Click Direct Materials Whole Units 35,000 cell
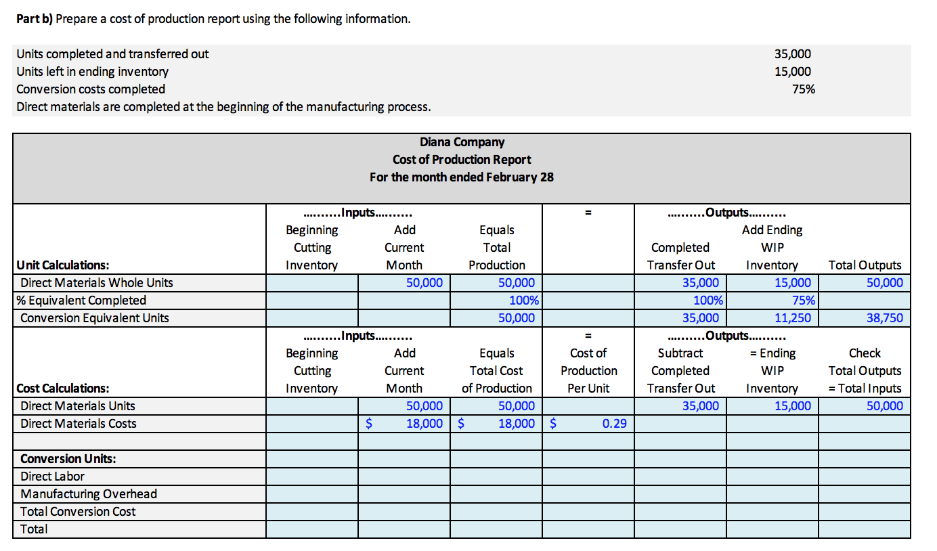Viewport: 937px width, 551px height. coord(680,283)
